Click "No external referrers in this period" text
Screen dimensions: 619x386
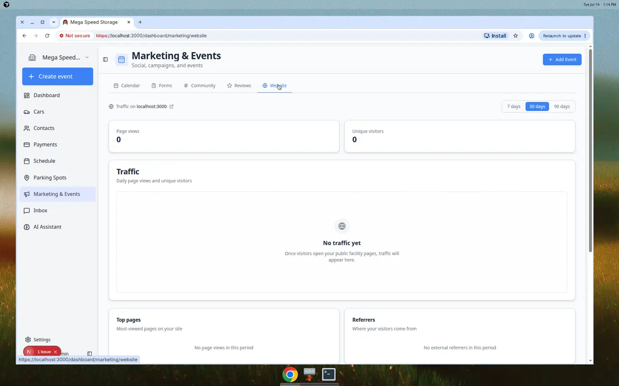pyautogui.click(x=460, y=348)
